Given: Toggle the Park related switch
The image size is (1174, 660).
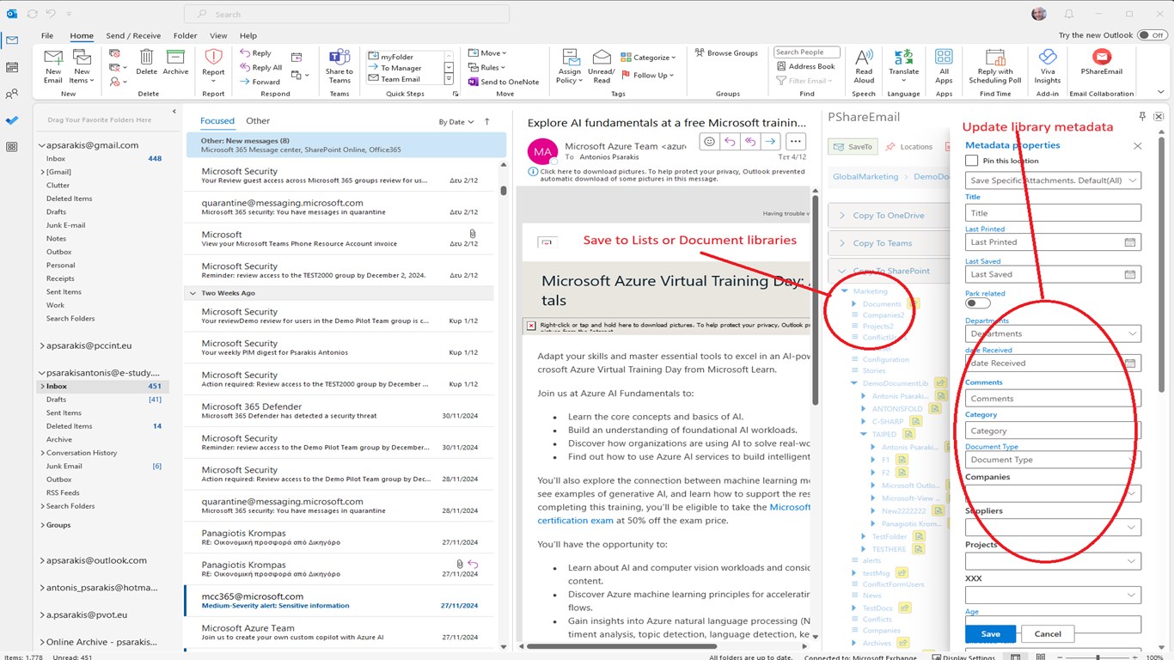Looking at the screenshot, I should (x=977, y=302).
